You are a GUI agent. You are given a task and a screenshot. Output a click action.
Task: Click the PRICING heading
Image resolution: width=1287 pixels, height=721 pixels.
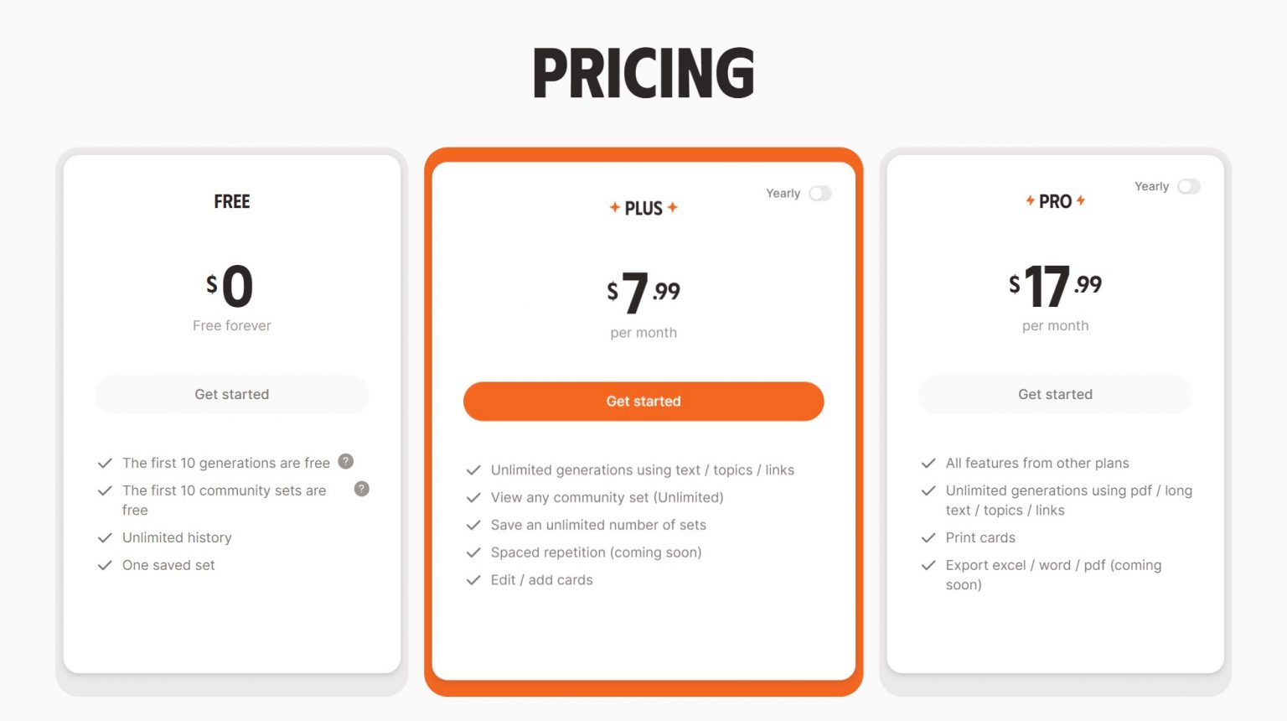(643, 73)
